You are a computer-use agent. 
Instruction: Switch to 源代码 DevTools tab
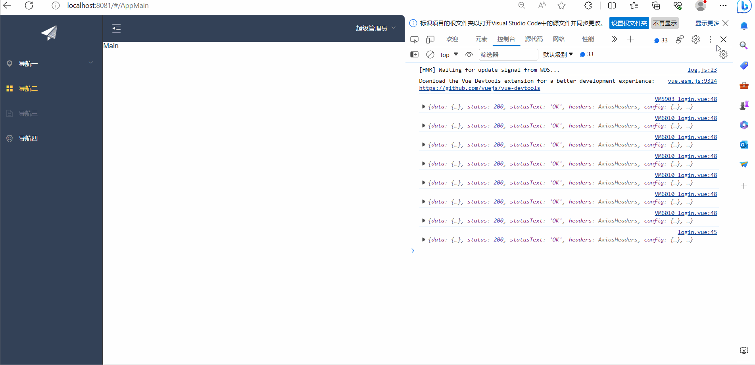534,39
